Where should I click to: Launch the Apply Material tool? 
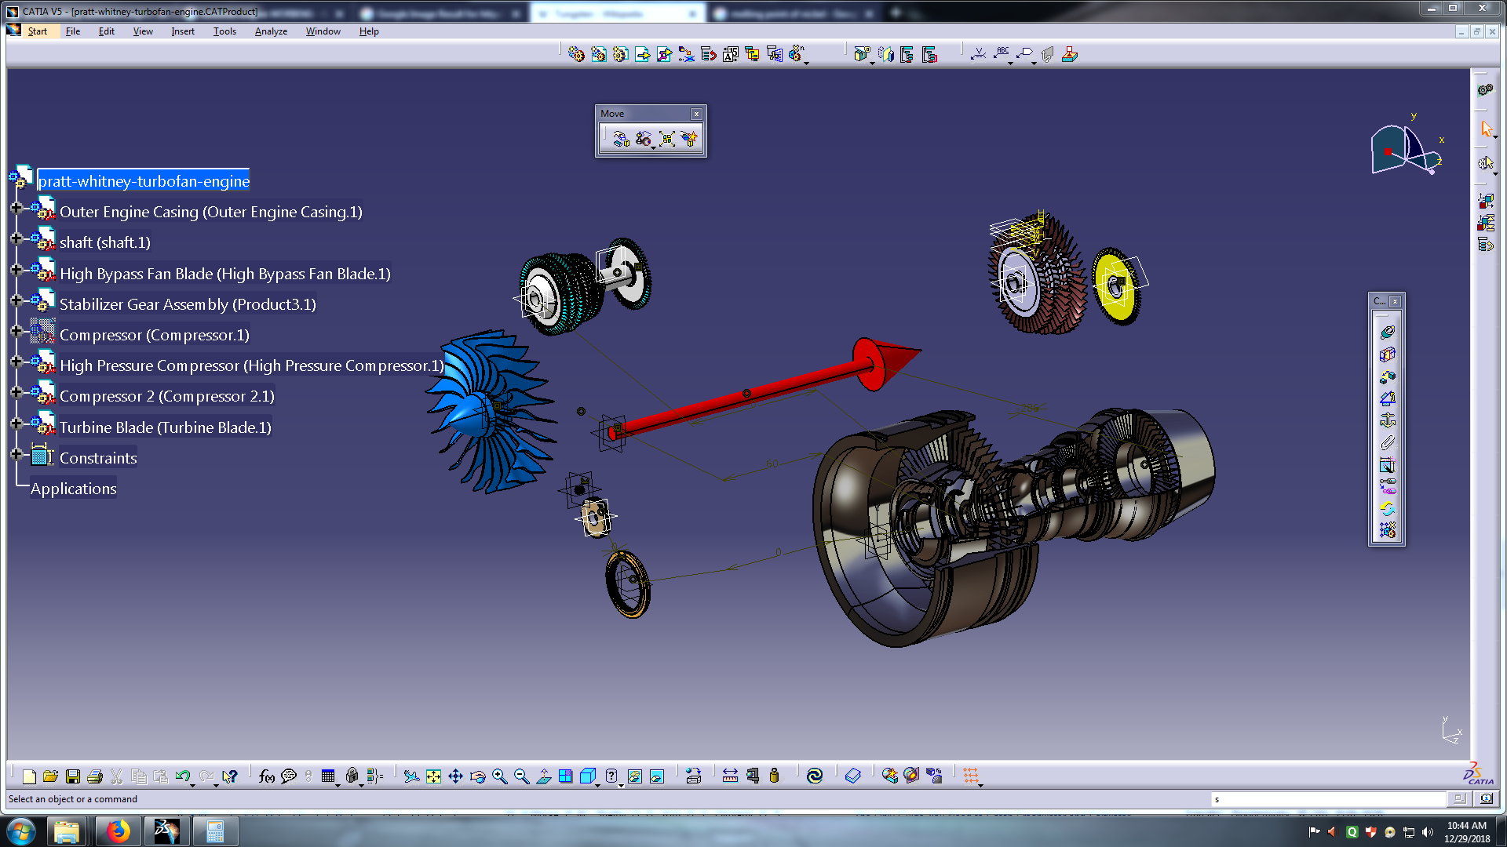[890, 776]
